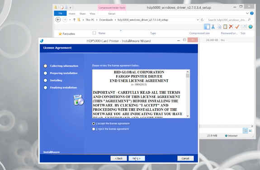Click the 'Downloads' breadcrumb

106,20
